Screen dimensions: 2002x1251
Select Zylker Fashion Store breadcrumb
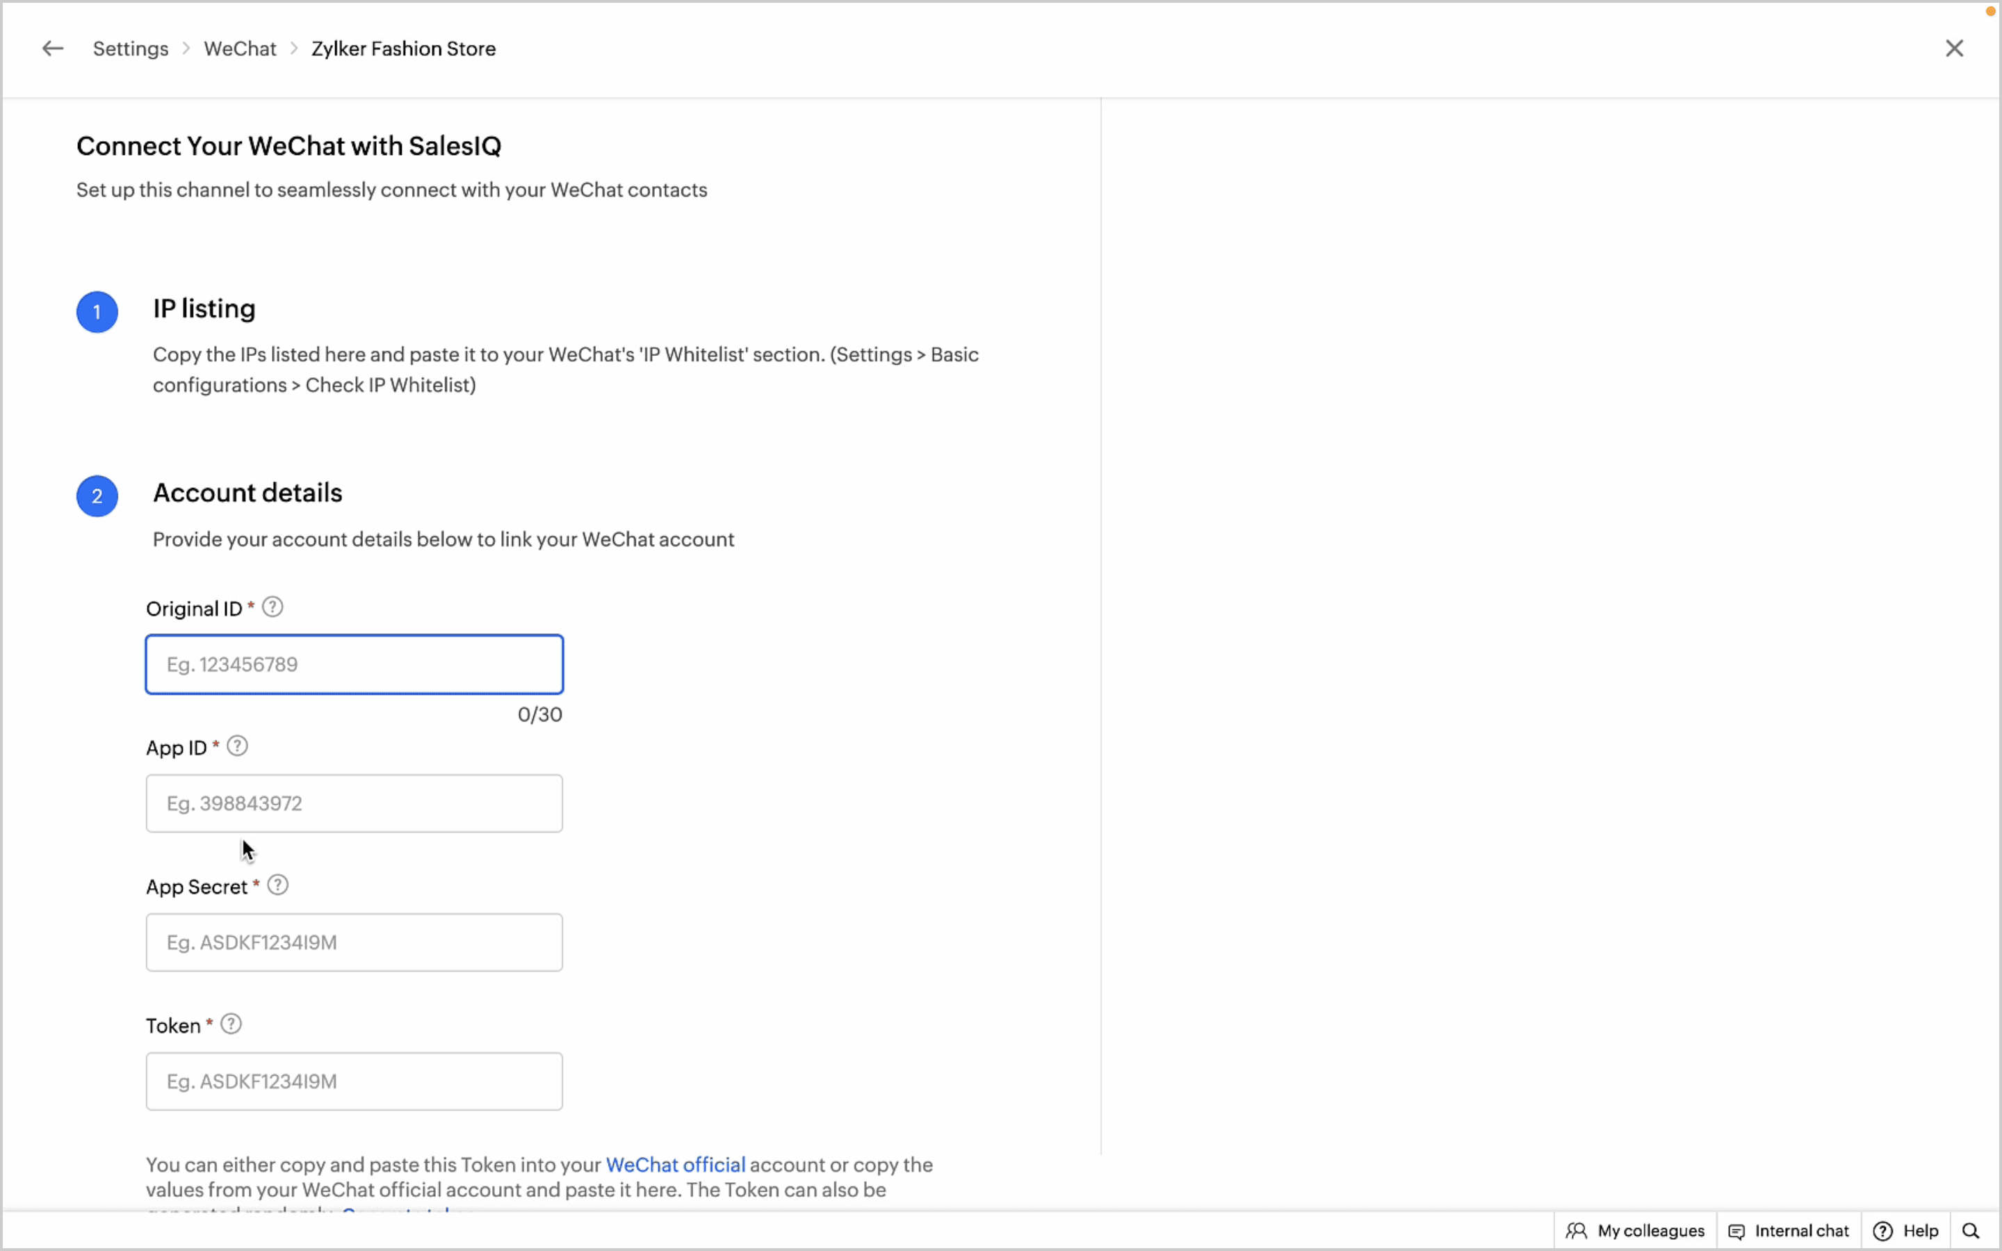point(404,49)
